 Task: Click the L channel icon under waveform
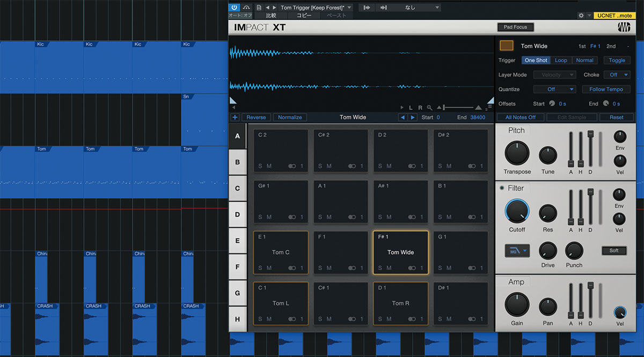point(411,108)
